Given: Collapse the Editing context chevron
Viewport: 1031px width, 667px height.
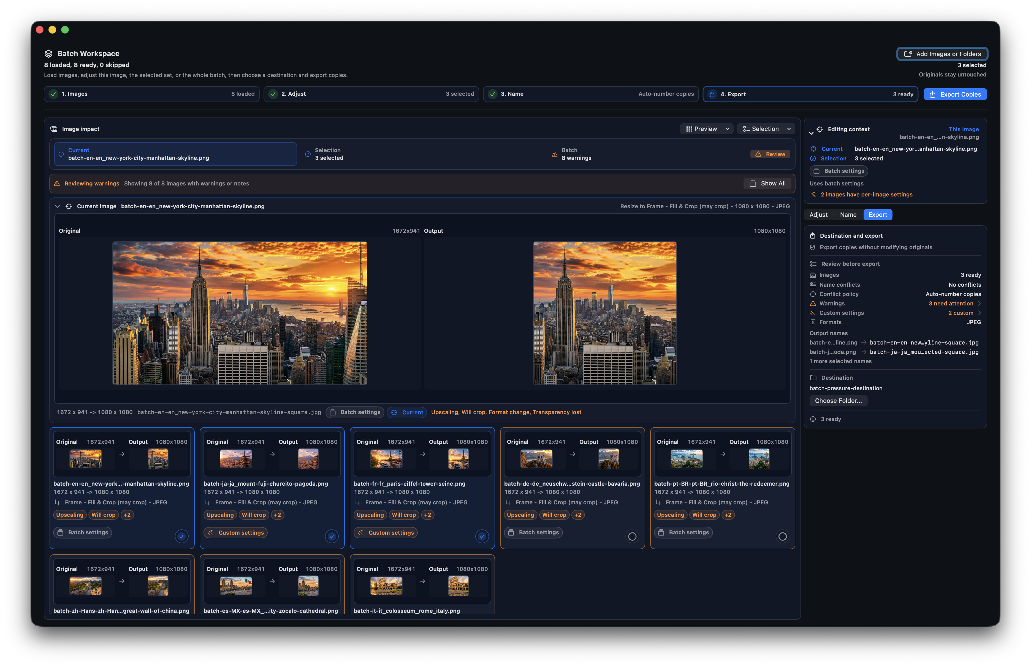Looking at the screenshot, I should 811,133.
